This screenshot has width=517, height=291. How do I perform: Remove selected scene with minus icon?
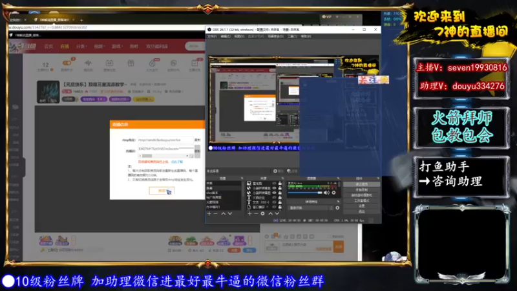pos(216,213)
